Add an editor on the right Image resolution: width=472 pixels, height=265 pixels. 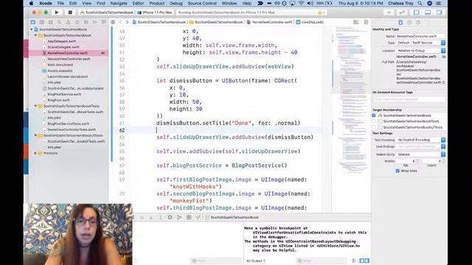366,22
